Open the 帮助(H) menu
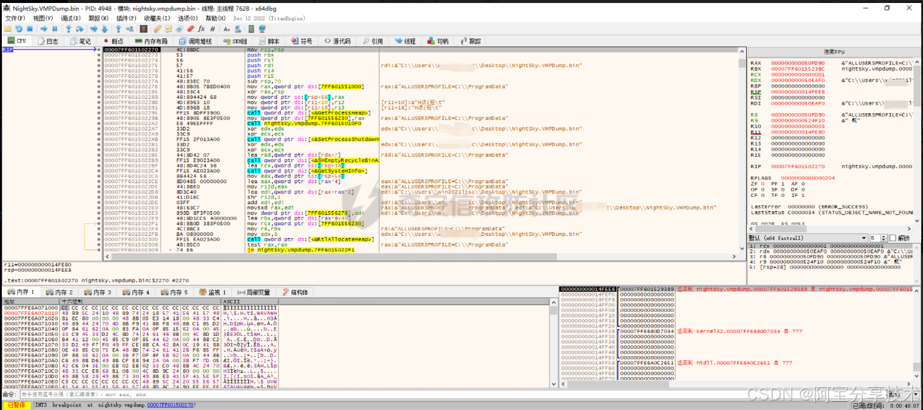Image resolution: width=923 pixels, height=410 pixels. coord(216,19)
